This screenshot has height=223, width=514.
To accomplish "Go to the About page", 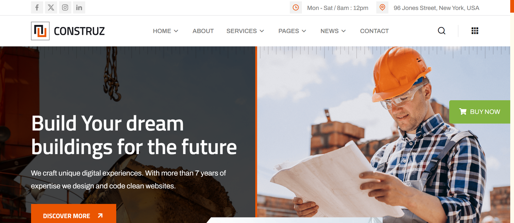I will tap(203, 31).
